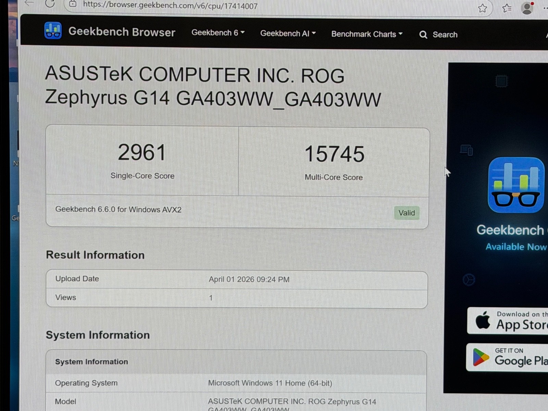Reload the page with refresh icon
The image size is (548, 411).
click(50, 3)
